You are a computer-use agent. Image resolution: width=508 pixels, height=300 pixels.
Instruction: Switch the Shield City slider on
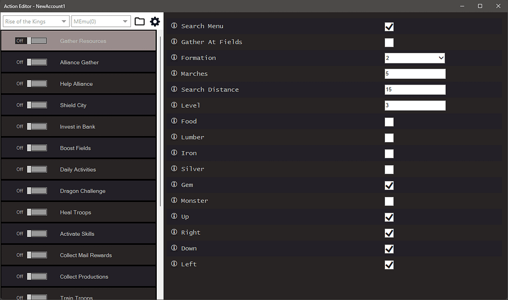point(37,105)
